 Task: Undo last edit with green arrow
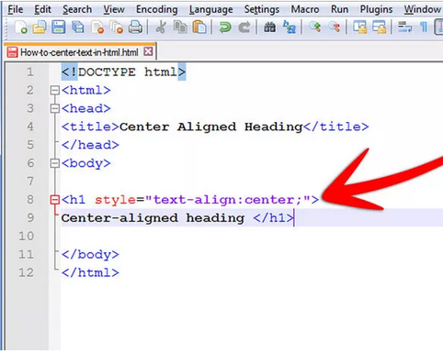point(225,28)
